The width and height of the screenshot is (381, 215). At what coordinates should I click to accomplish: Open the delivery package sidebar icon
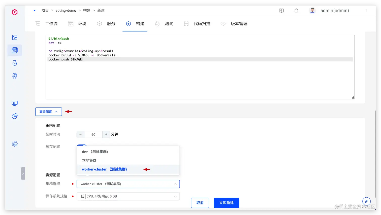pyautogui.click(x=15, y=76)
